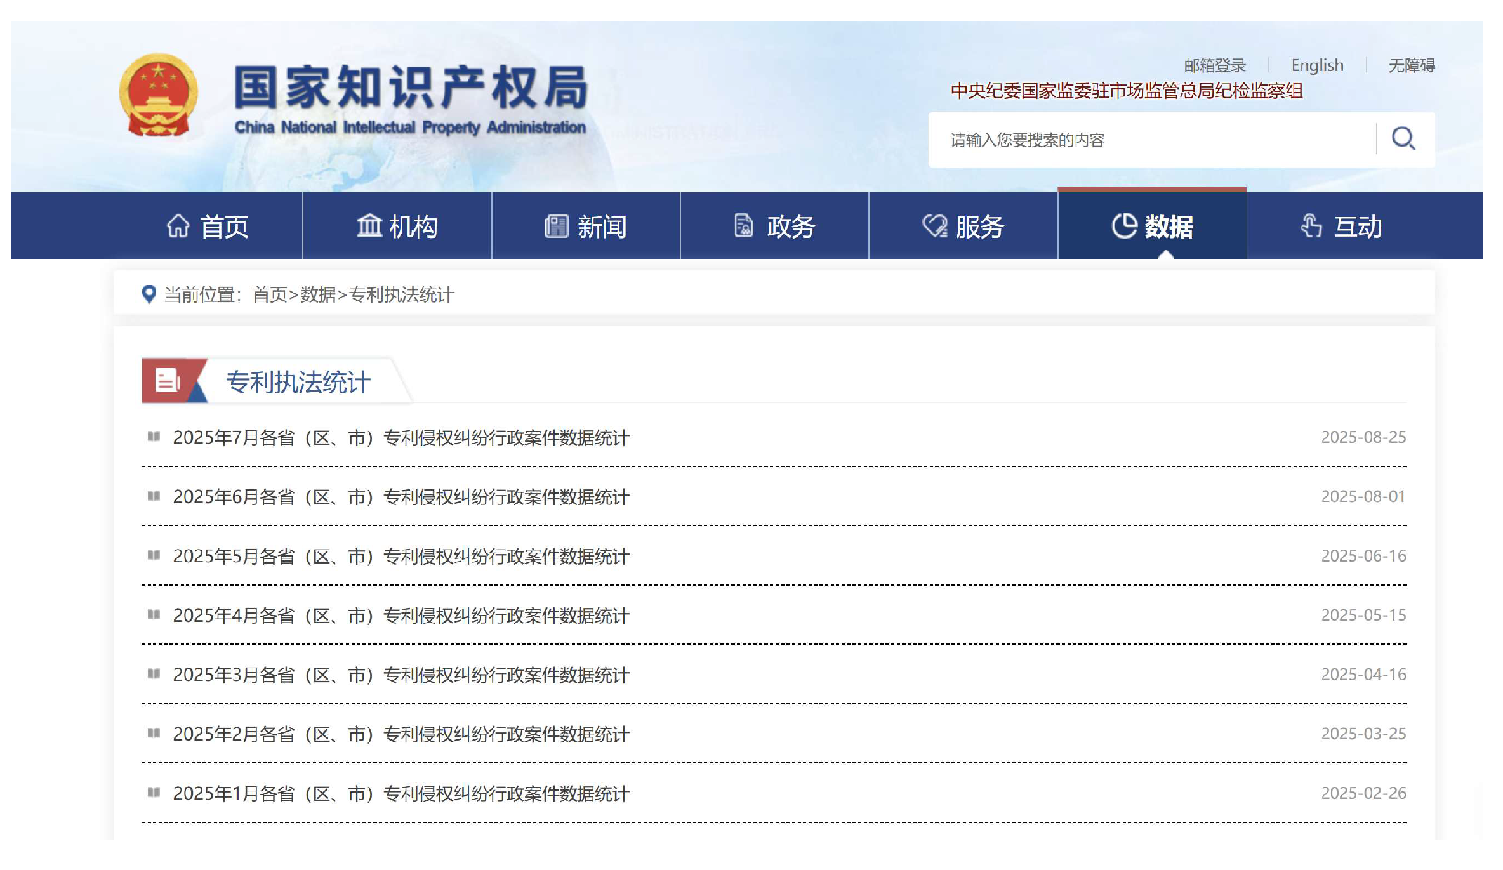Viewport: 1503px width, 870px height.
Task: Click the red 专利执法统计 section icon
Action: (168, 381)
